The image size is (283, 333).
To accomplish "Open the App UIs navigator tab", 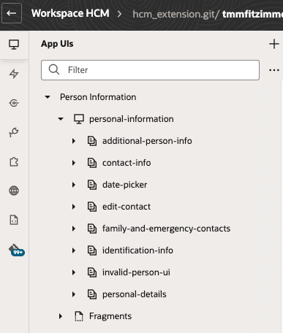I will [x=14, y=45].
